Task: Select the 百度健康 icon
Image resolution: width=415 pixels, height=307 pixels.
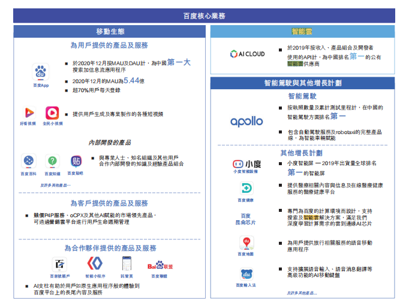Action: (246, 189)
